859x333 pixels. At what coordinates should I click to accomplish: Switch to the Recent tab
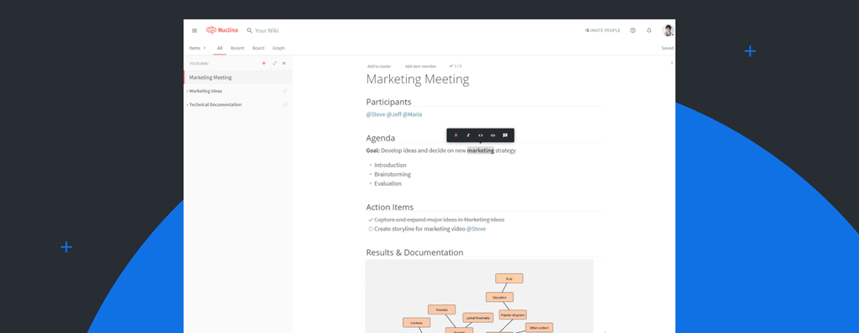237,48
